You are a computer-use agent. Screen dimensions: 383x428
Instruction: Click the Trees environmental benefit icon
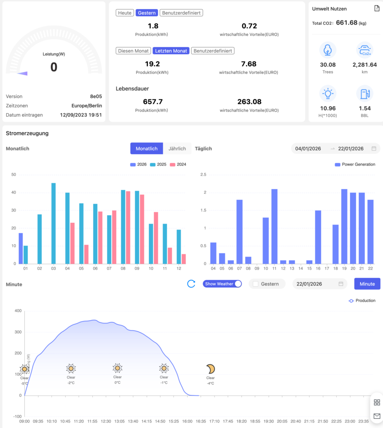click(x=328, y=50)
